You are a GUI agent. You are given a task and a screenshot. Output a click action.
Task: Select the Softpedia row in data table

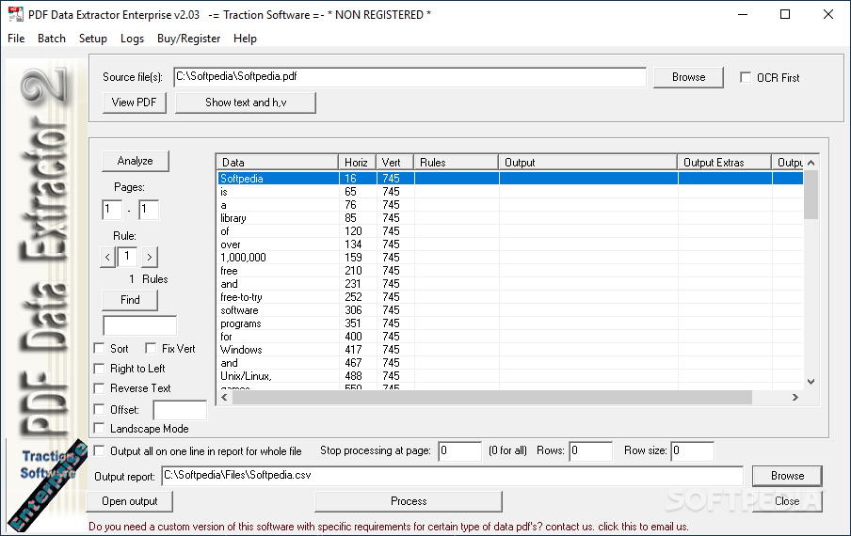510,179
